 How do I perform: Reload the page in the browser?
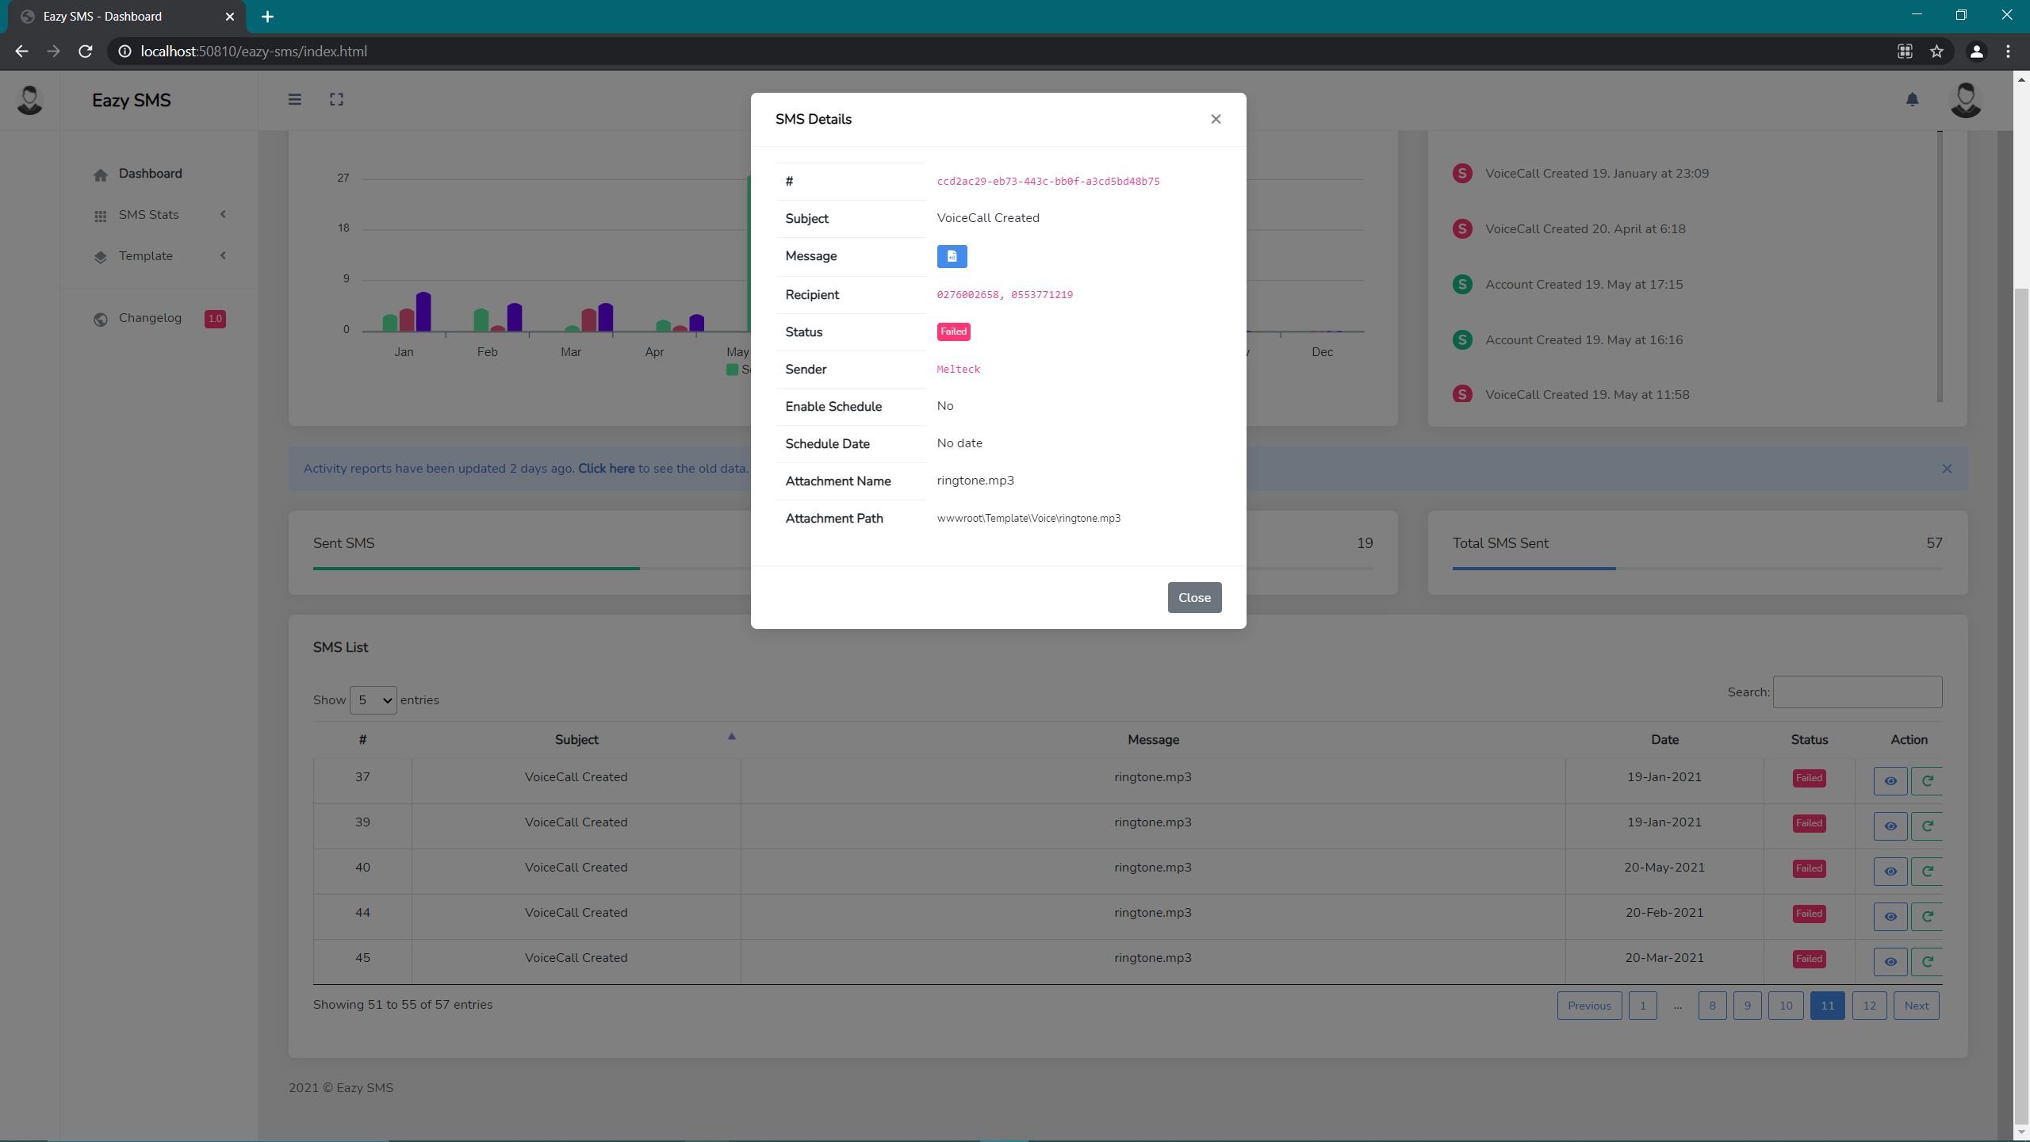point(86,52)
